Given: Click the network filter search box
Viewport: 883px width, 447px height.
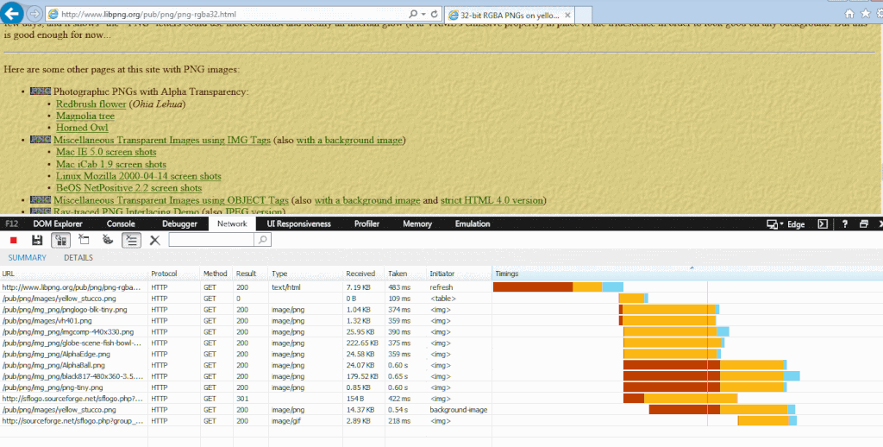Looking at the screenshot, I should click(x=212, y=240).
